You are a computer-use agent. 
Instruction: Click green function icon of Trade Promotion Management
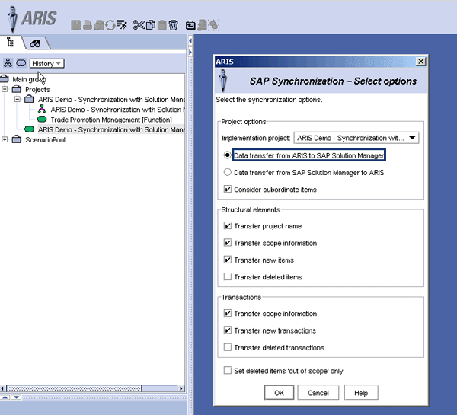(x=42, y=120)
